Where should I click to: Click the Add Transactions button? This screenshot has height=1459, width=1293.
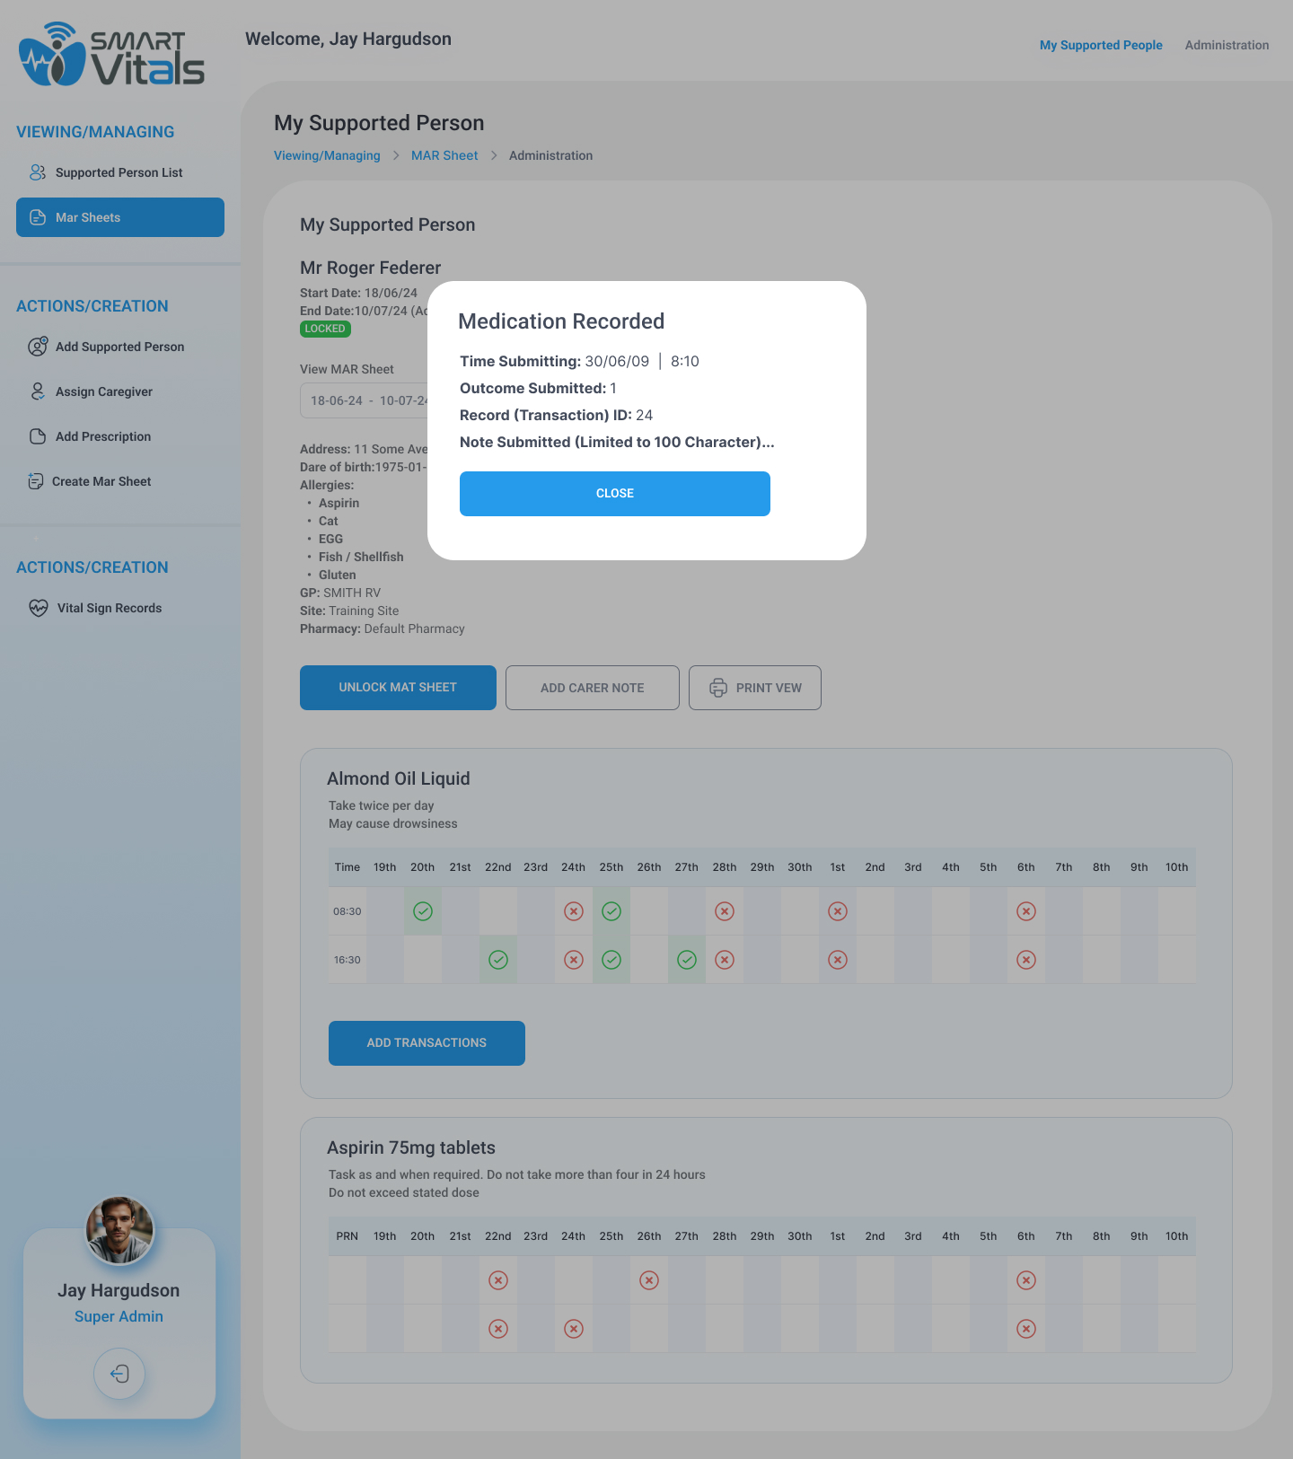(x=427, y=1043)
